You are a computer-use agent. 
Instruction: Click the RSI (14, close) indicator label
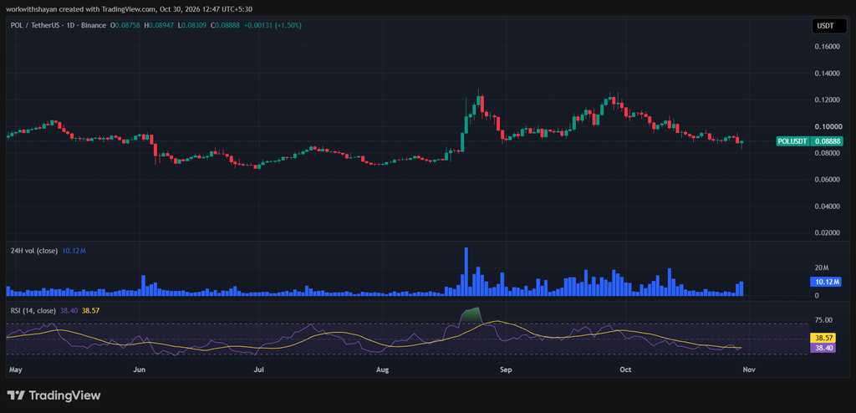33,310
